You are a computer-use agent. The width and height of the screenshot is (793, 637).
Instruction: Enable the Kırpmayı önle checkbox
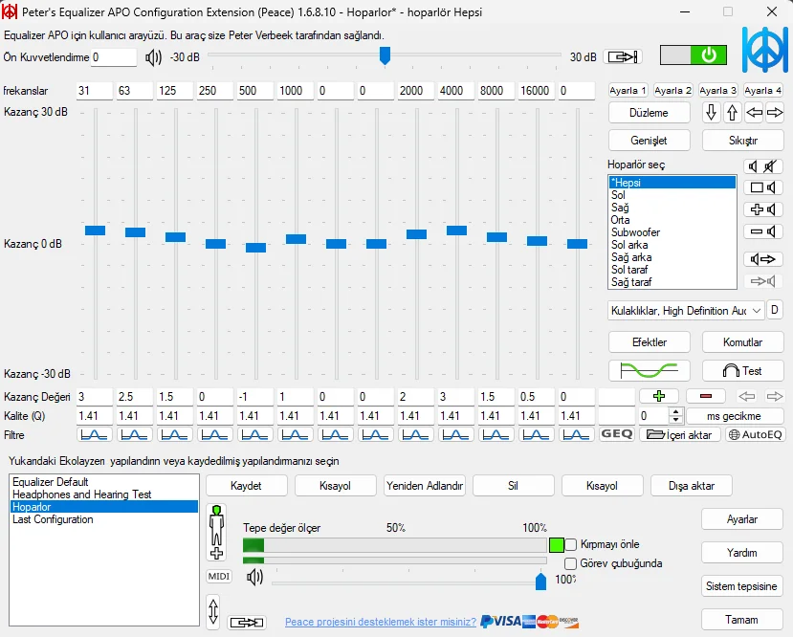pyautogui.click(x=570, y=544)
